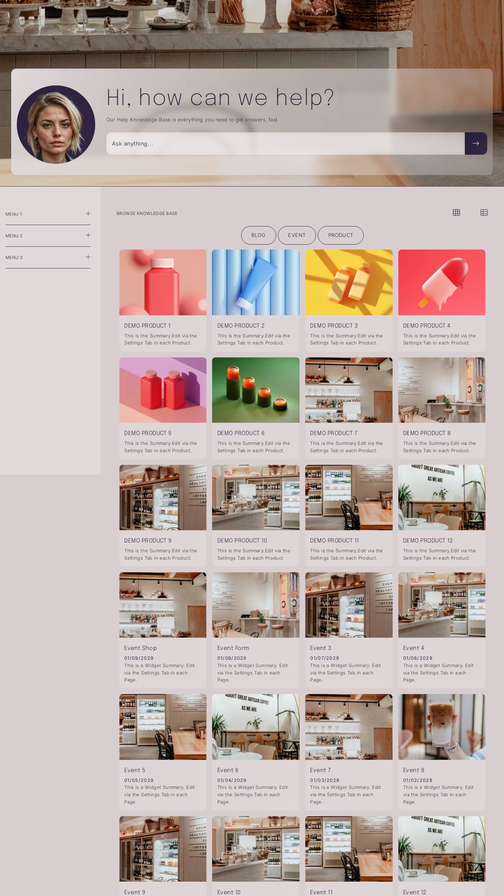The height and width of the screenshot is (896, 504).
Task: Open Demo Product 6 green jars thumbnail
Action: (x=255, y=390)
